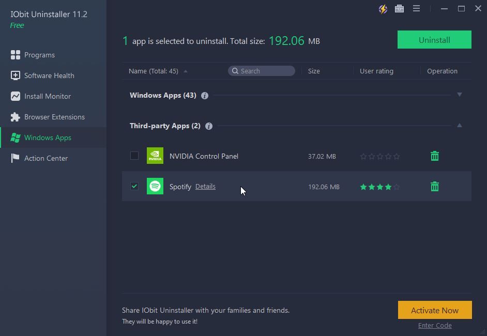Click info icon beside Third-party Apps

pos(209,126)
